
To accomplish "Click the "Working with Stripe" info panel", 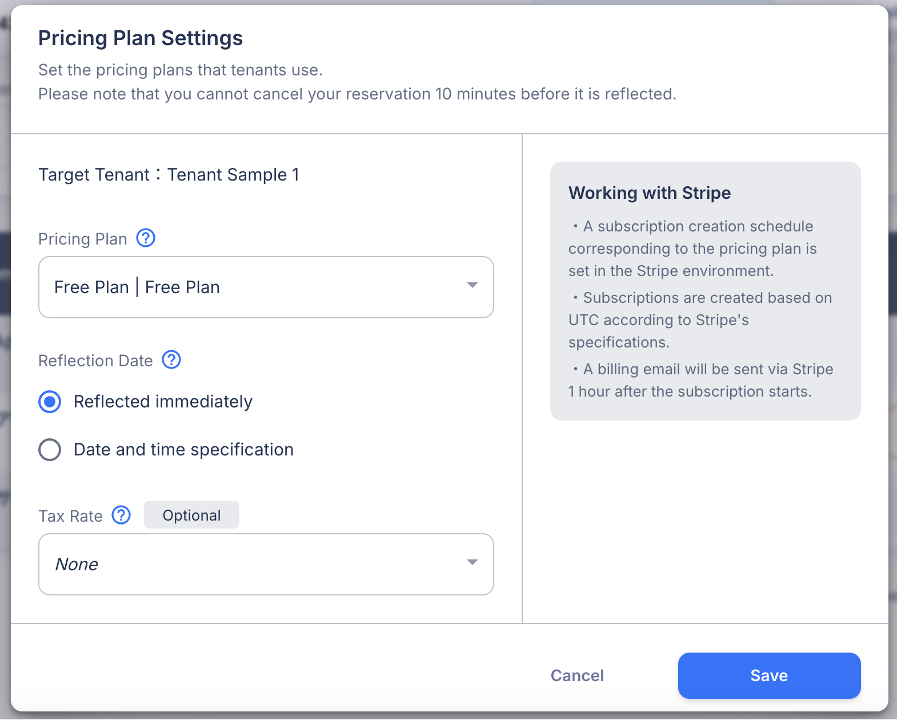I will [705, 290].
